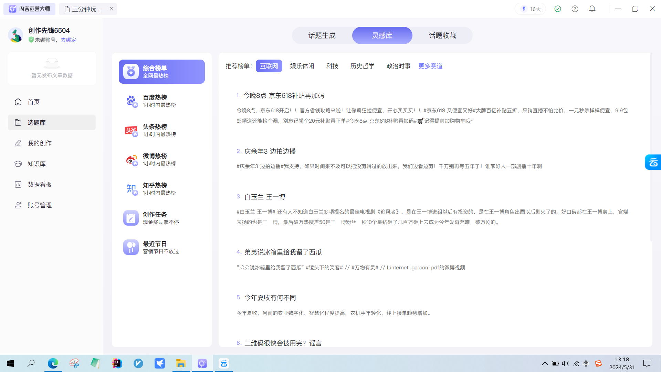Viewport: 661px width, 372px height.
Task: Open the 16天 membership badge
Action: point(531,9)
